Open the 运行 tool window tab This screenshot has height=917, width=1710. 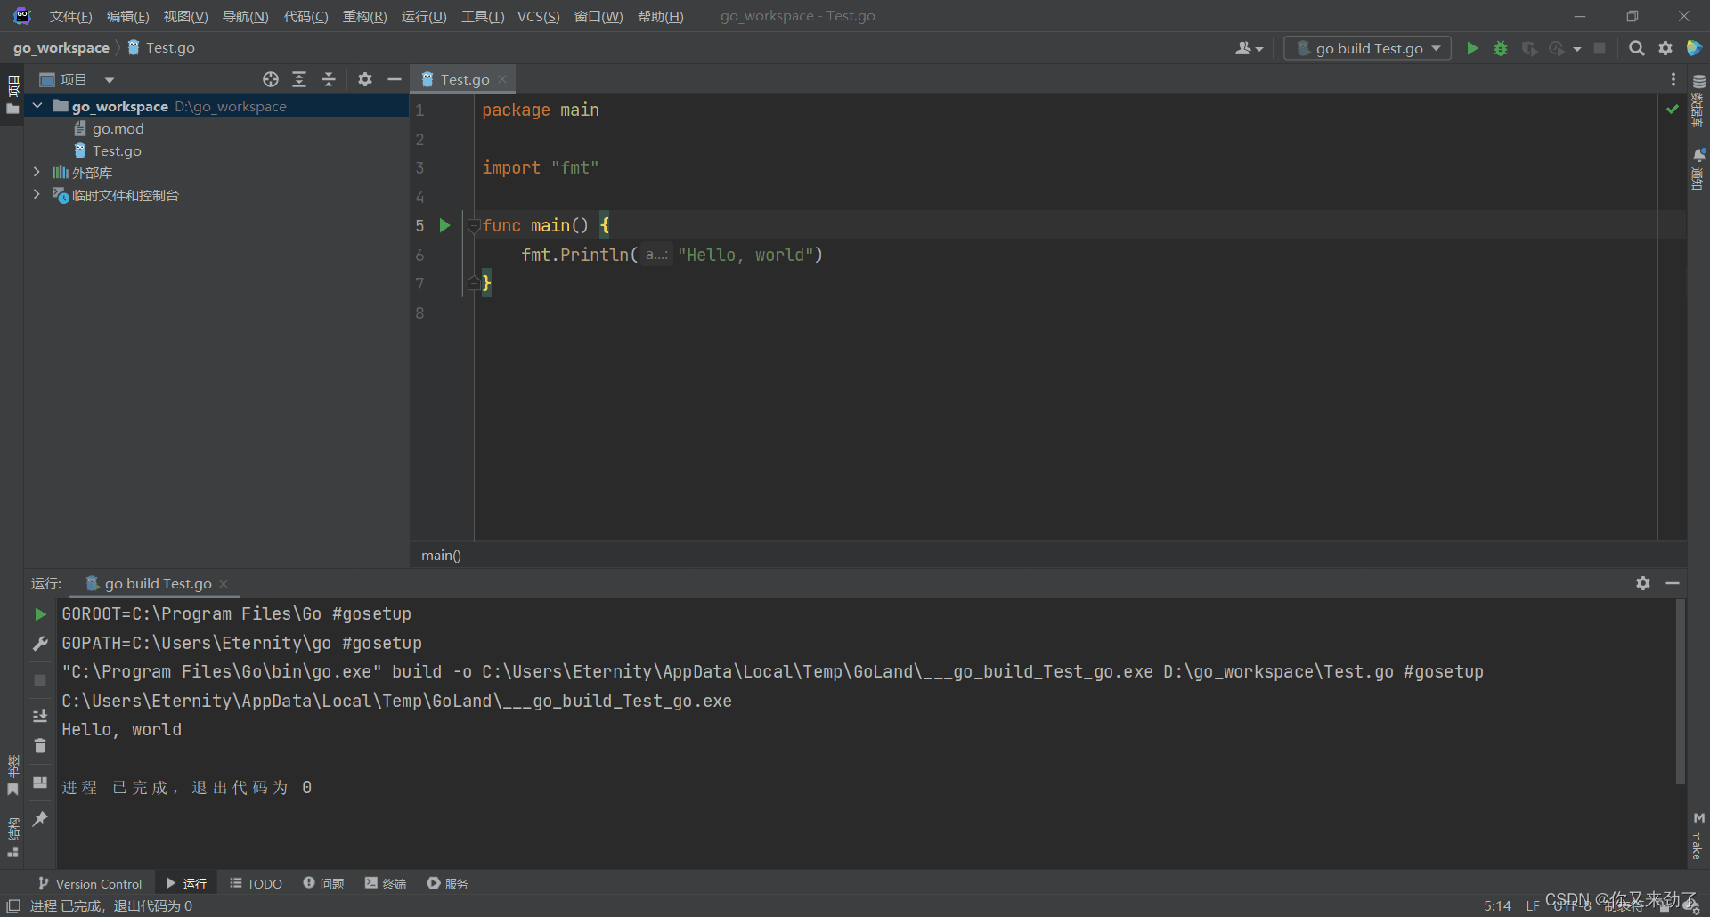186,883
